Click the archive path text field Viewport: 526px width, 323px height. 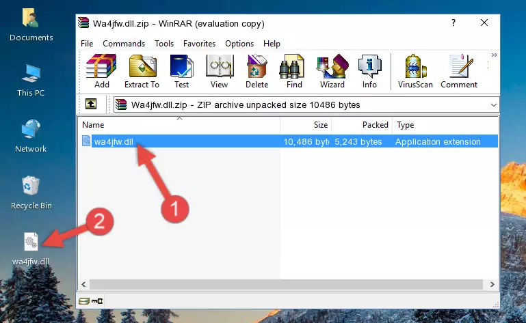[x=306, y=105]
